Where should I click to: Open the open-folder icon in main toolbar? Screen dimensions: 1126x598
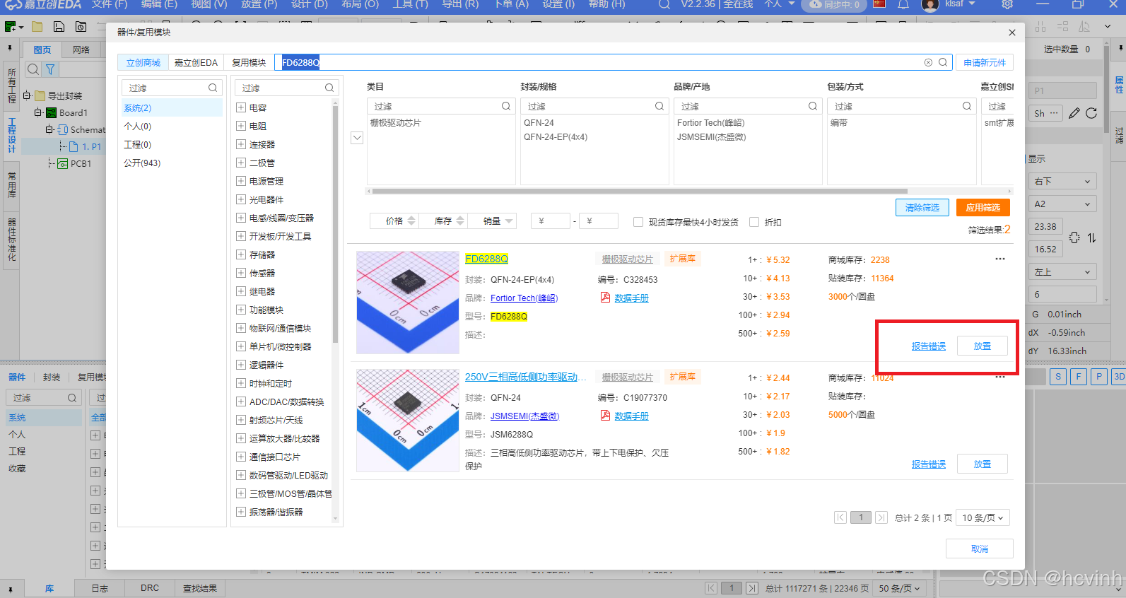click(x=37, y=27)
